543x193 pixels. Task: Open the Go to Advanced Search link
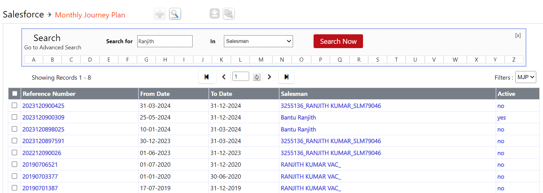point(53,47)
